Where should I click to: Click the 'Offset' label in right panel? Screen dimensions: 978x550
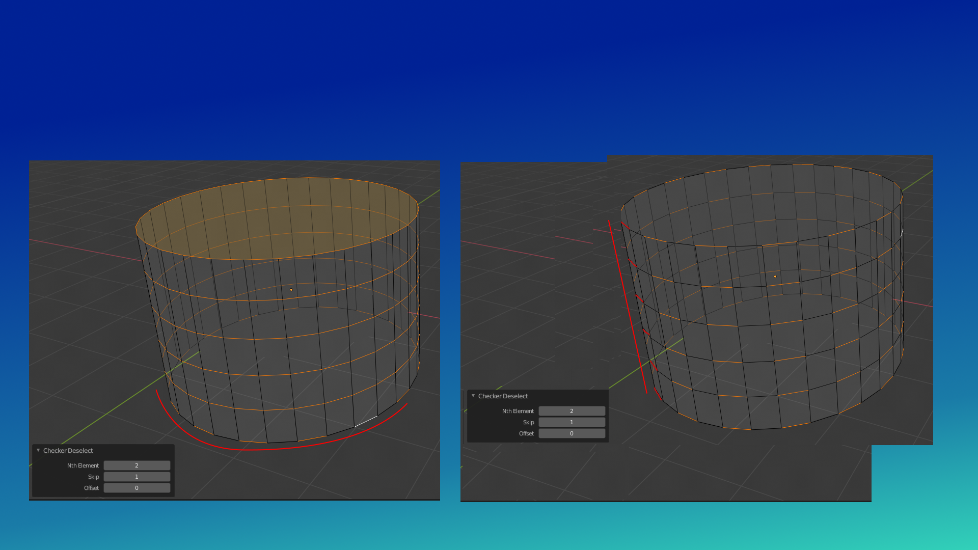coord(527,433)
